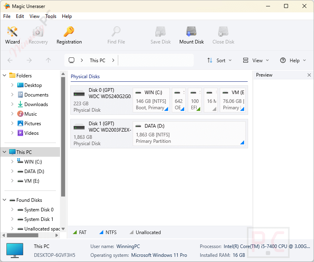Select System Disk 1 in Found Disks
314x262 pixels.
[x=39, y=219]
